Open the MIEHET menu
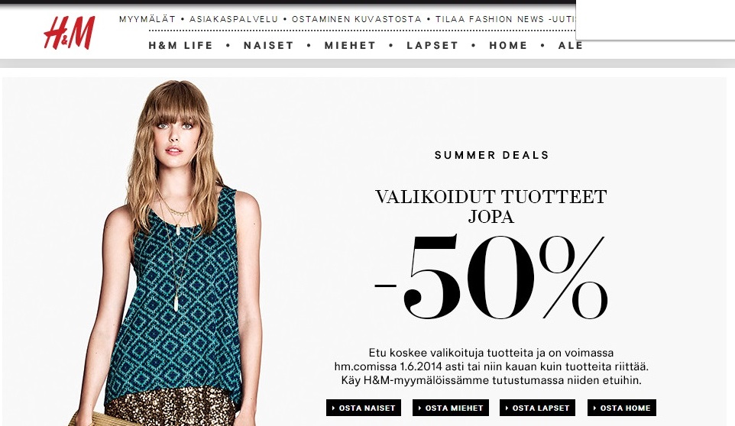 click(350, 45)
